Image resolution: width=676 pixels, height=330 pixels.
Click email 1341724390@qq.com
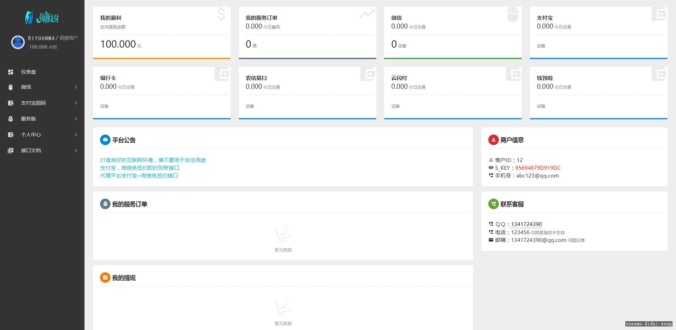click(539, 240)
